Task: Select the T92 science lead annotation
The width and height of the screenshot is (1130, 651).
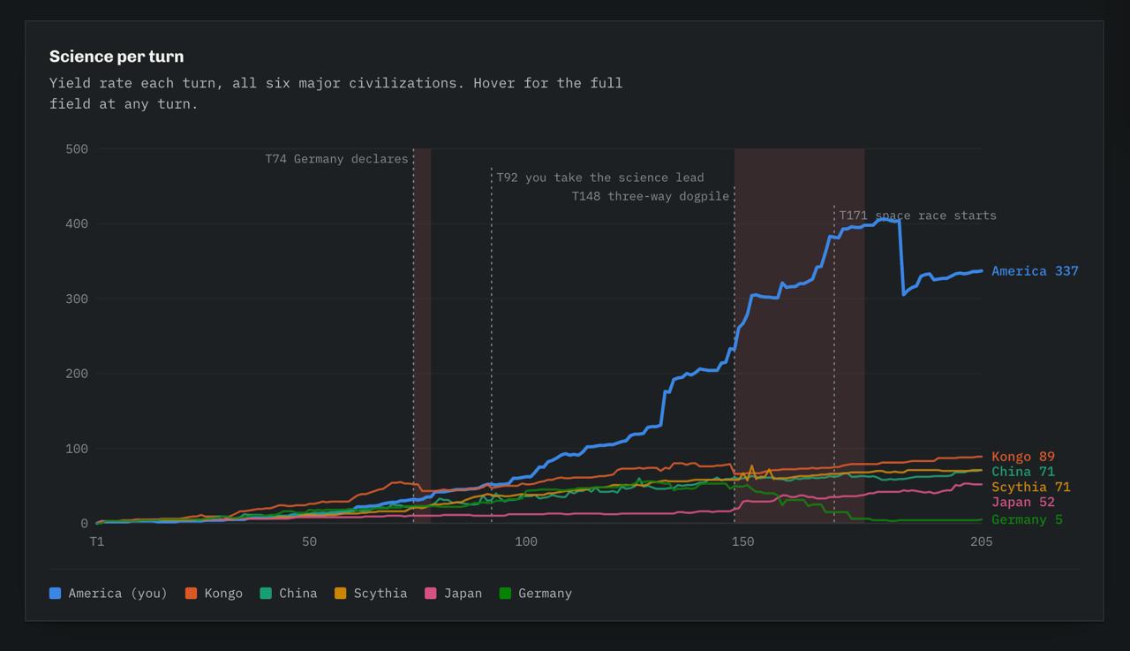Action: pos(600,178)
